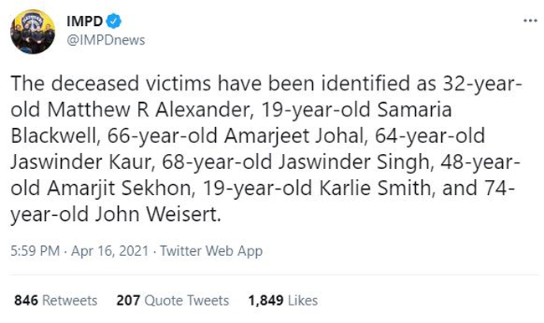This screenshot has width=544, height=323.
Task: Open the @IMPDnews handle link
Action: (105, 40)
